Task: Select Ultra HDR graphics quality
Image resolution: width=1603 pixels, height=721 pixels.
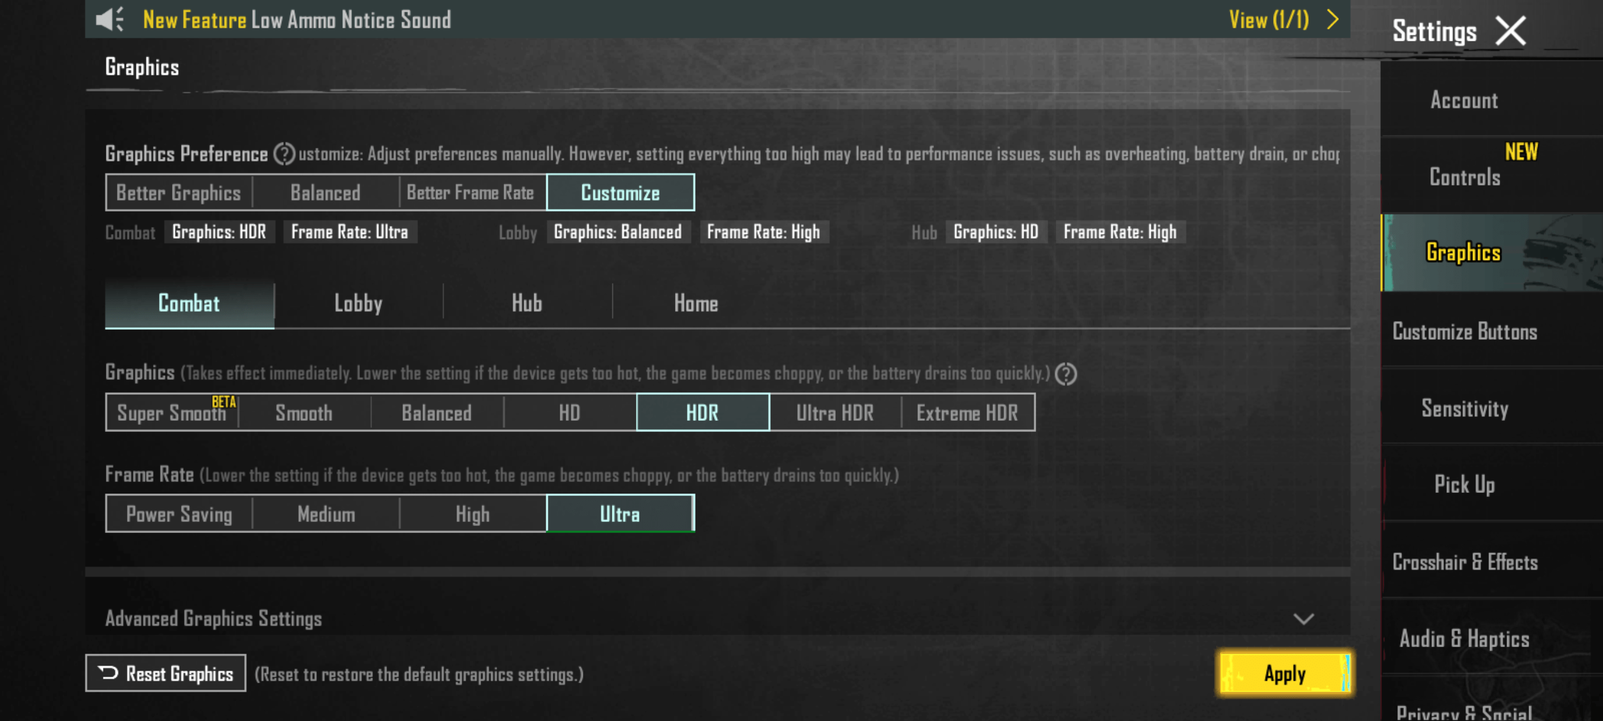Action: click(x=835, y=413)
